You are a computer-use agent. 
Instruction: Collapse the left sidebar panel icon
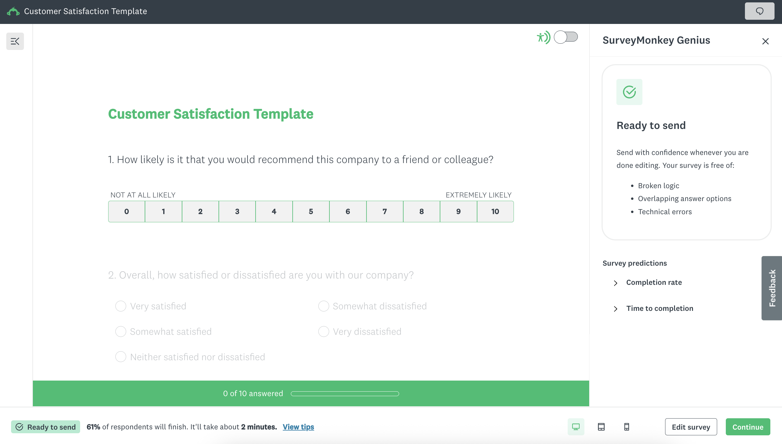(x=15, y=41)
